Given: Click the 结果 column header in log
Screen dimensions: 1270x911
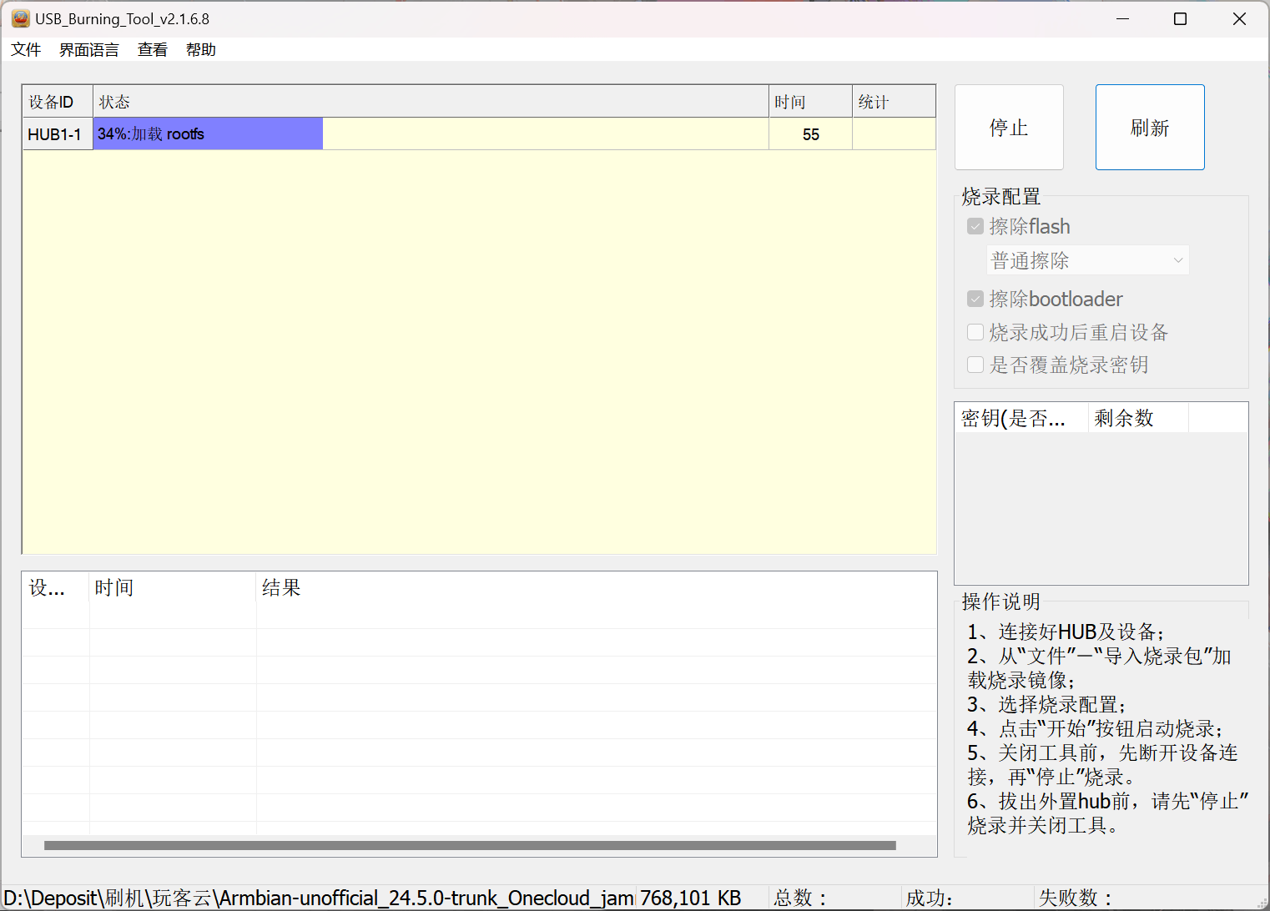Looking at the screenshot, I should 596,588.
